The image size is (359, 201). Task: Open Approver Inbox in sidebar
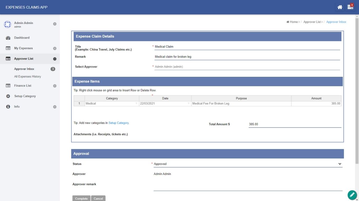tap(24, 69)
